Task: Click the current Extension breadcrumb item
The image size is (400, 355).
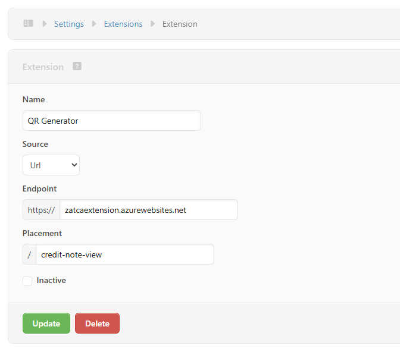Action: click(x=180, y=24)
